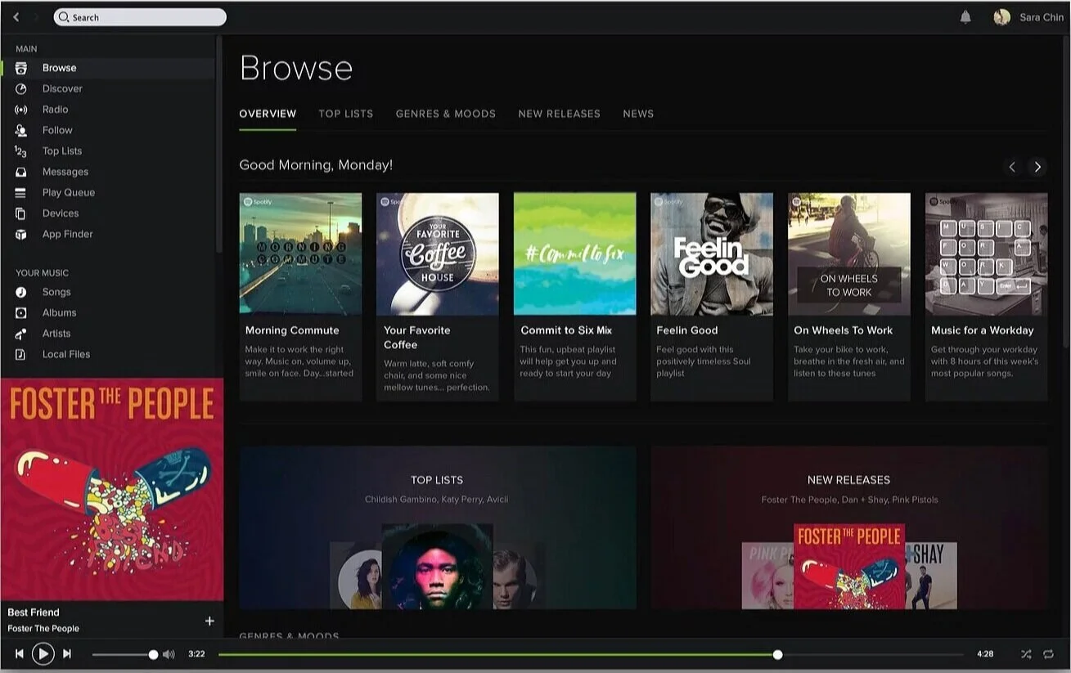1071x673 pixels.
Task: Switch to the News tab
Action: click(x=638, y=114)
